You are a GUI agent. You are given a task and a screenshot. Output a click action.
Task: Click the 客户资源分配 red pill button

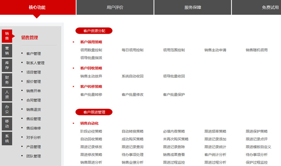click(94, 31)
